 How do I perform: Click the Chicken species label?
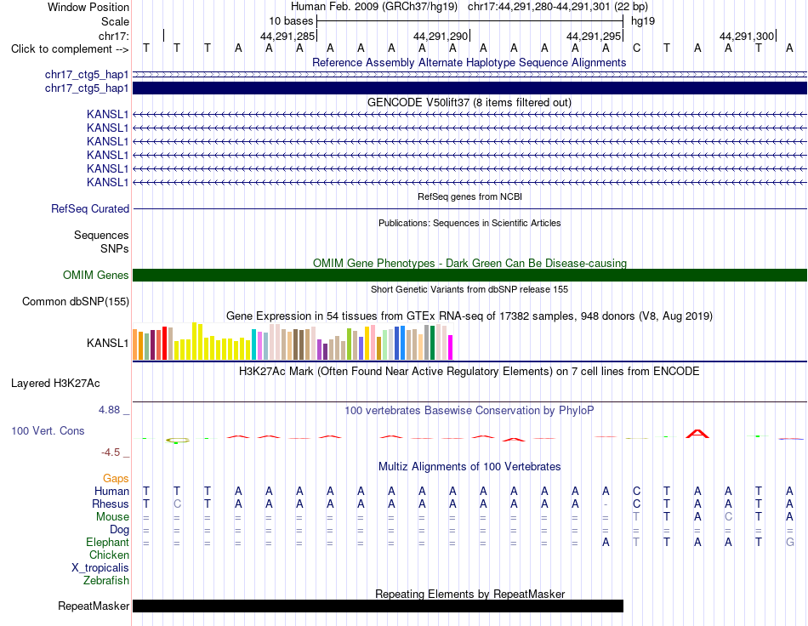[109, 555]
